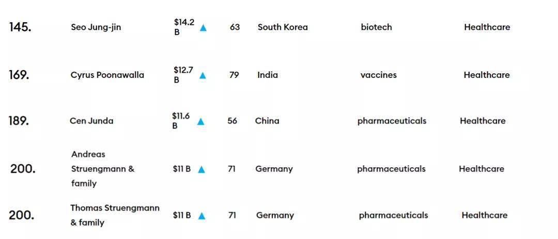Image resolution: width=558 pixels, height=239 pixels.
Task: Select the name Cen Junda
Action: pyautogui.click(x=91, y=121)
